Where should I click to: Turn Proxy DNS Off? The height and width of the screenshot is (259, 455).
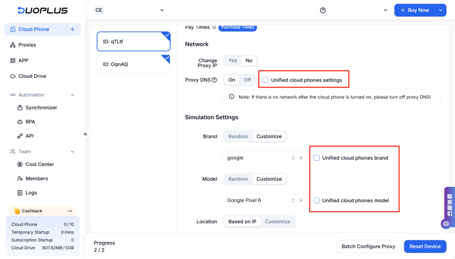click(247, 80)
